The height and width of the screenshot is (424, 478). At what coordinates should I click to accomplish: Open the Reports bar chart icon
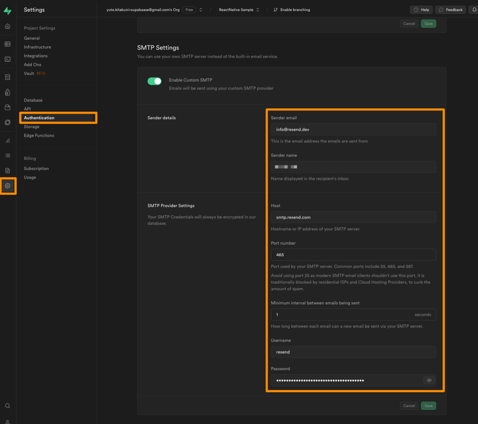coord(8,140)
